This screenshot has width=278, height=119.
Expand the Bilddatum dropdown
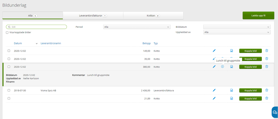pos(237,27)
